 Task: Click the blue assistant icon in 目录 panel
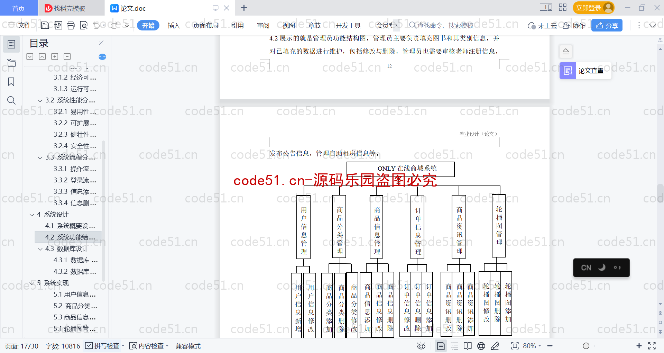(x=102, y=57)
